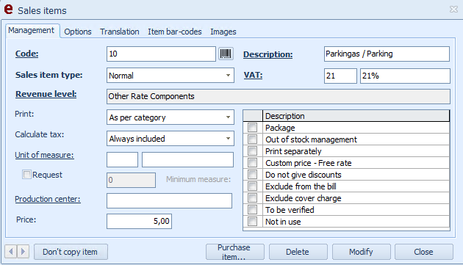Click the Unit of measure code box

122,159
